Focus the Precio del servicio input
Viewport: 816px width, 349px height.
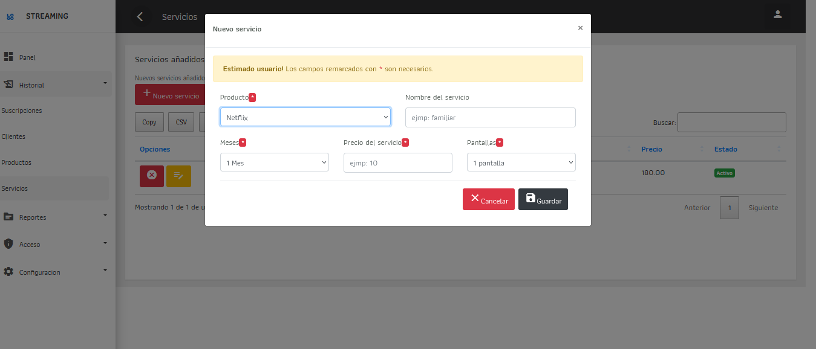(x=397, y=162)
